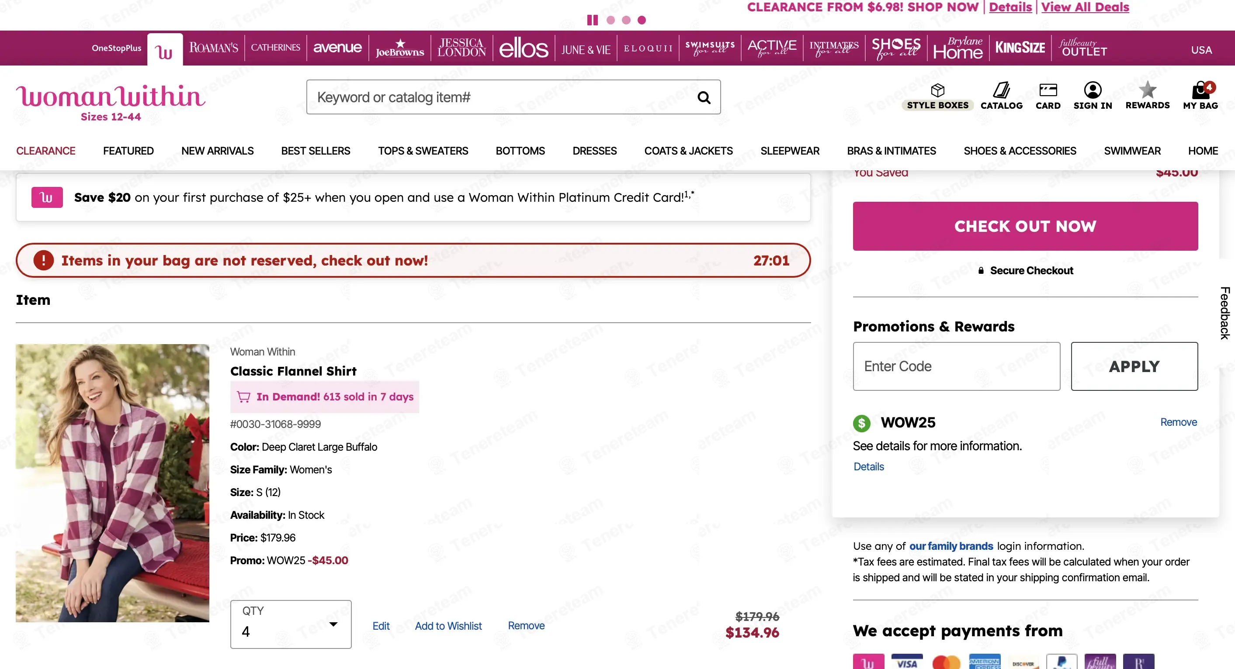The width and height of the screenshot is (1235, 669).
Task: Select the Woman Within logo brand tab
Action: point(164,49)
